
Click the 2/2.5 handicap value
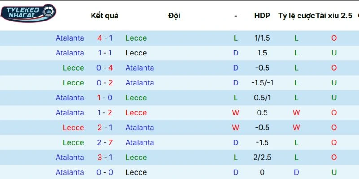pyautogui.click(x=262, y=158)
